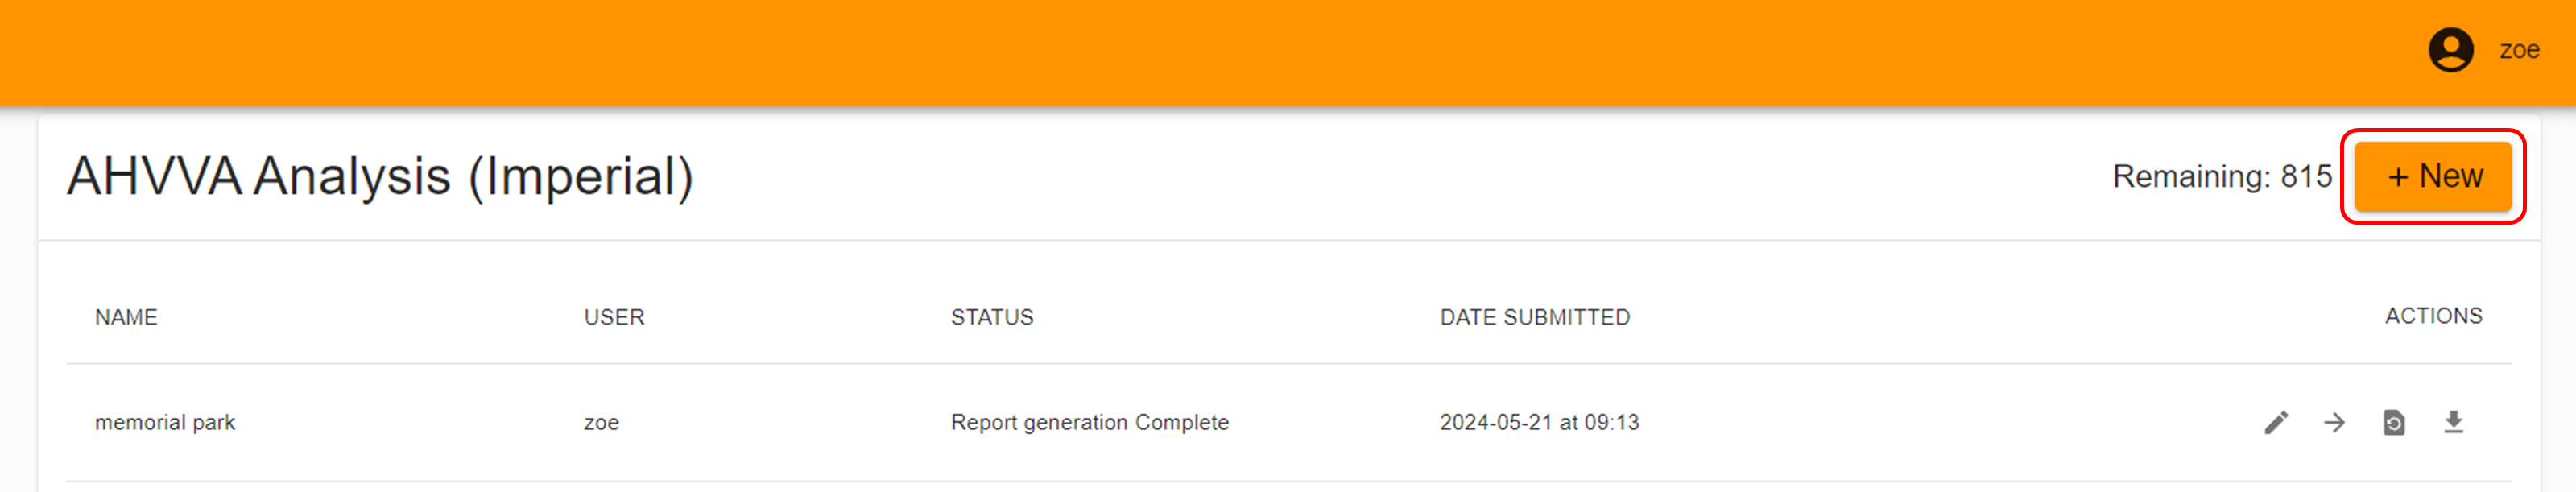Image resolution: width=2576 pixels, height=492 pixels.
Task: Click the + New analysis button
Action: [2433, 176]
